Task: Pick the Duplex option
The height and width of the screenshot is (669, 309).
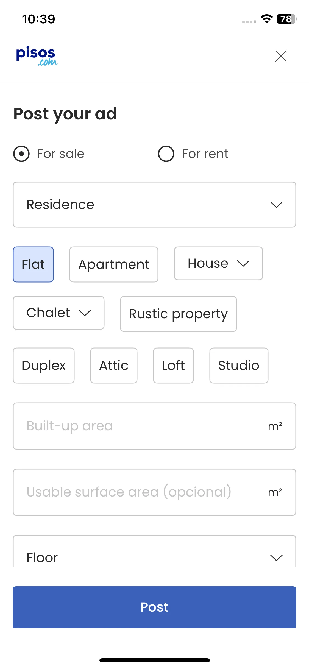Action: tap(44, 366)
